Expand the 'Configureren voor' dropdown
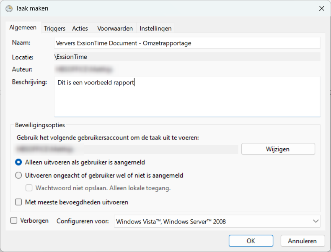The image size is (331, 252). tap(217, 221)
